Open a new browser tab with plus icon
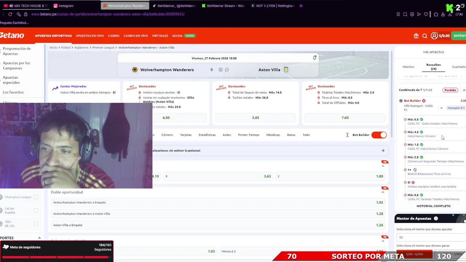The image size is (466, 262). click(301, 6)
